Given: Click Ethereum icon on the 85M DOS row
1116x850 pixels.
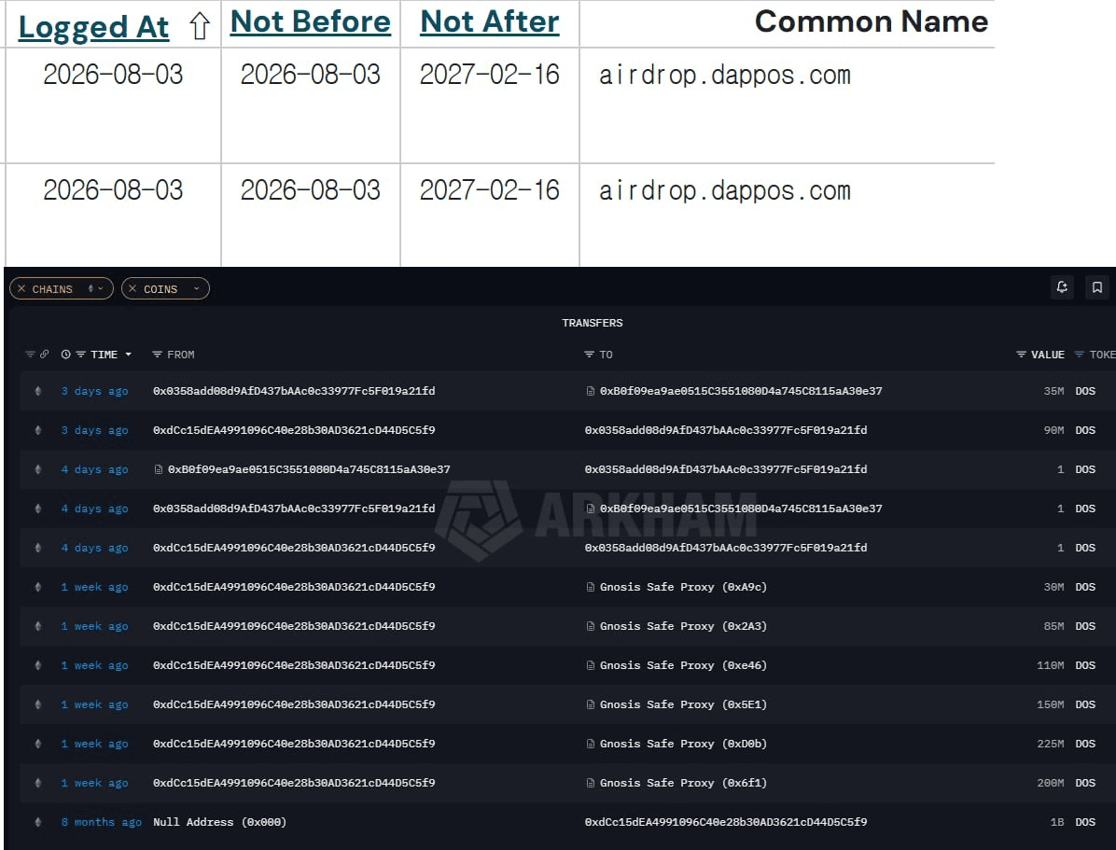Looking at the screenshot, I should point(37,626).
